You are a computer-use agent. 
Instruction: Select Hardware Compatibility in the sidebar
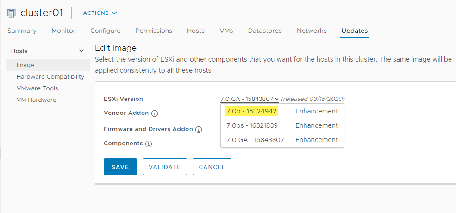[x=50, y=77]
